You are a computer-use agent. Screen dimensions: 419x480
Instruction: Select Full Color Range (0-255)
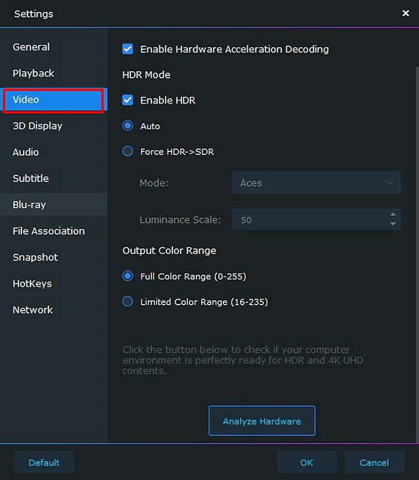[127, 276]
